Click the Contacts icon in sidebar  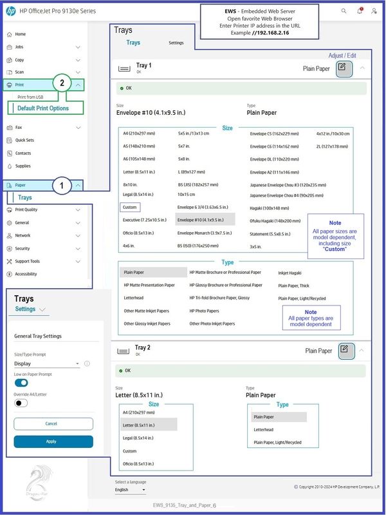(9, 153)
